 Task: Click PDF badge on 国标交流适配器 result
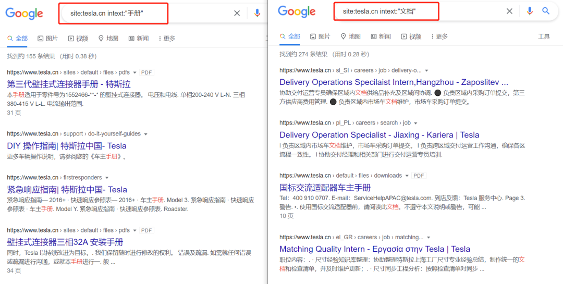pyautogui.click(x=419, y=176)
